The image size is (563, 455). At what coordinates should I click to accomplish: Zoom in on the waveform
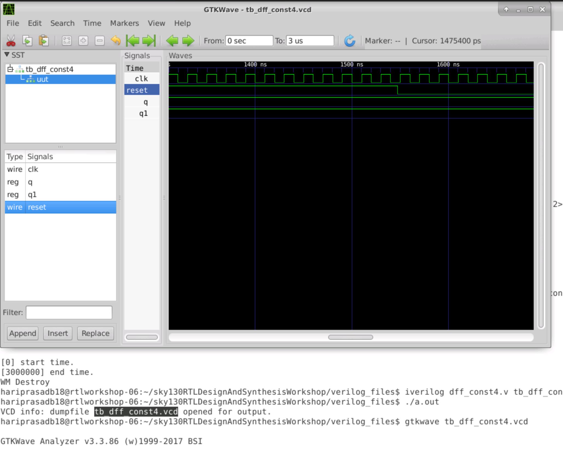pyautogui.click(x=84, y=41)
